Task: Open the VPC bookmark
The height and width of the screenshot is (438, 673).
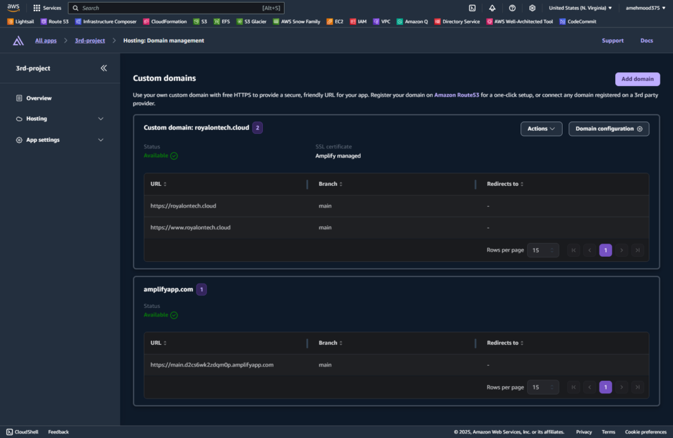Action: pyautogui.click(x=382, y=22)
